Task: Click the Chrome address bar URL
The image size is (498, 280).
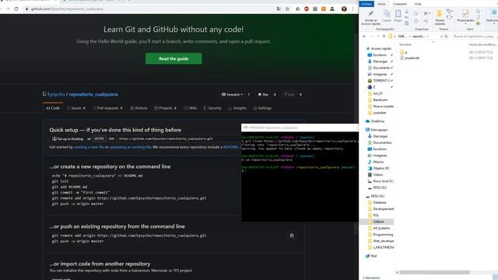Action: click(67, 9)
